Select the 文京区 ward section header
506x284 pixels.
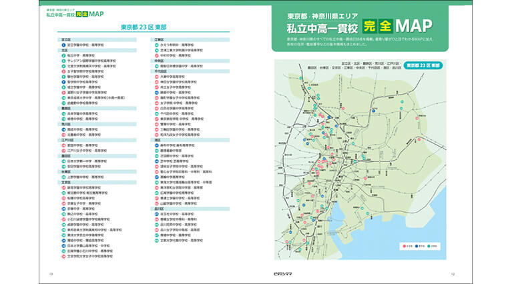pyautogui.click(x=65, y=182)
